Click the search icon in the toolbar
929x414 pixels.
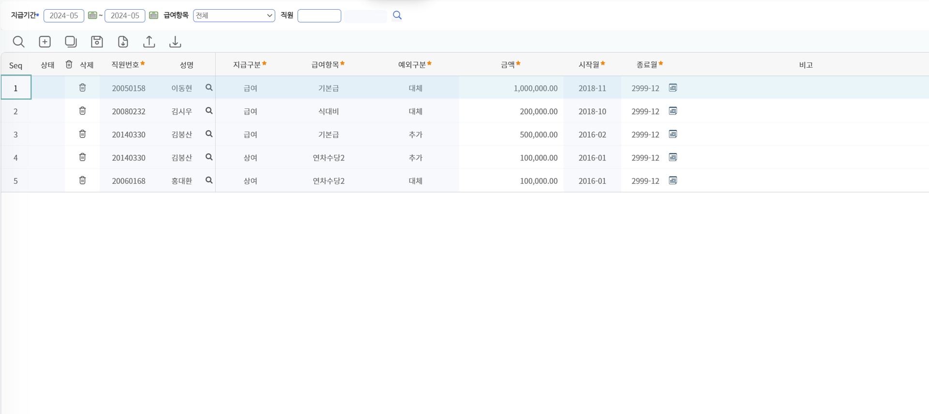[18, 42]
